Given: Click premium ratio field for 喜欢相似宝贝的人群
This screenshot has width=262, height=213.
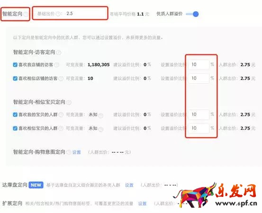Looking at the screenshot, I should pyautogui.click(x=199, y=128).
